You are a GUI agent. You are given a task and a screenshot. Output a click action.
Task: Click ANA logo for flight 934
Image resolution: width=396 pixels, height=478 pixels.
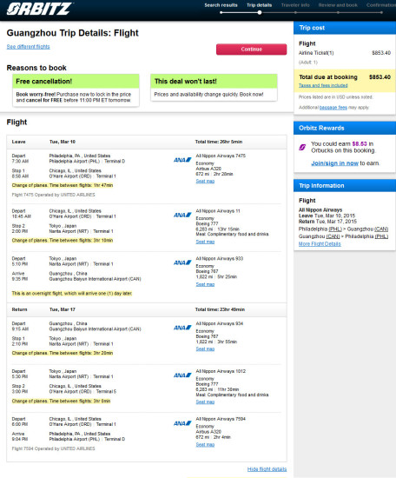pos(182,328)
